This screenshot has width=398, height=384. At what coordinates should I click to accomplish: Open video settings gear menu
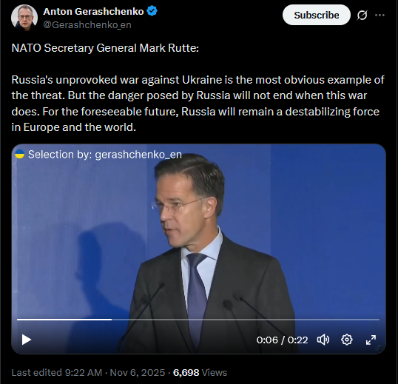pyautogui.click(x=347, y=340)
